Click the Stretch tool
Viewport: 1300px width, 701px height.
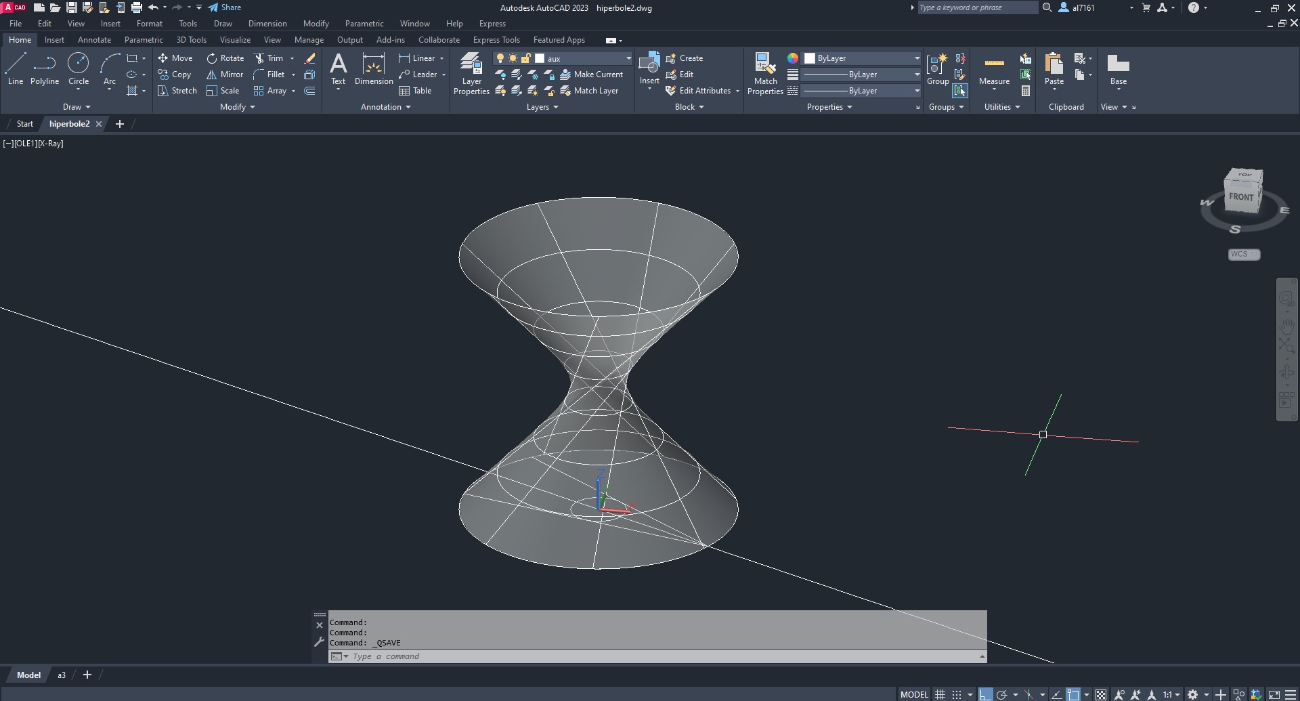tap(177, 91)
